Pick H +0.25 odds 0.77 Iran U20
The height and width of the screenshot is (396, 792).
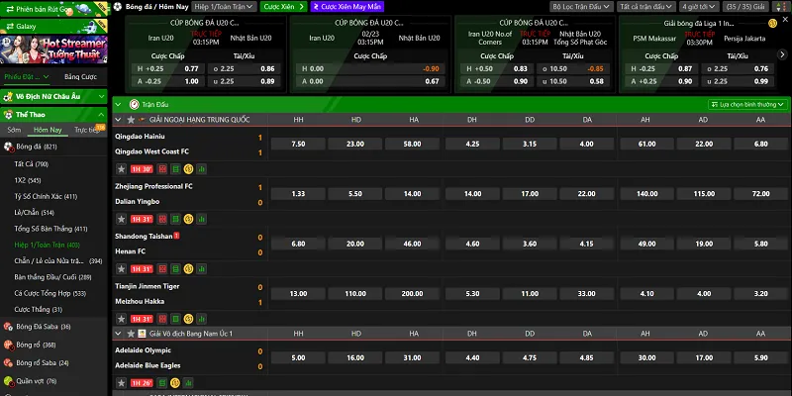pyautogui.click(x=167, y=69)
